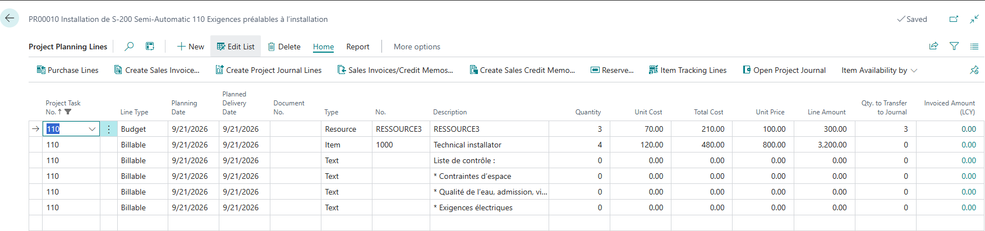985x231 pixels.
Task: Click the Contraintes d'espace description cell
Action: coord(490,176)
